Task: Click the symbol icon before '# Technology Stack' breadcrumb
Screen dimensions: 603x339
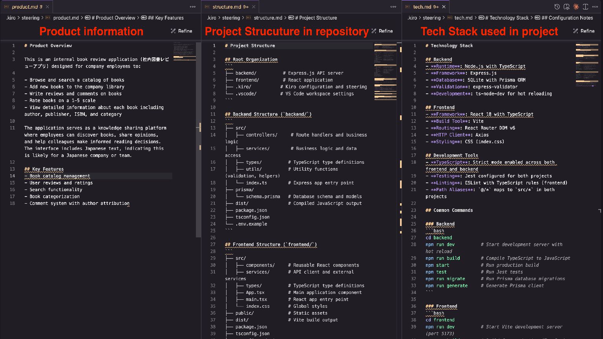Action: pyautogui.click(x=481, y=18)
